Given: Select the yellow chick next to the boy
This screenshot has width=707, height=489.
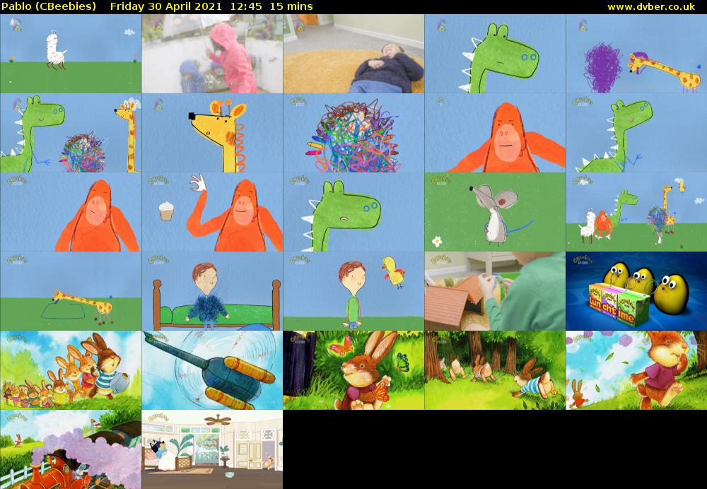Looking at the screenshot, I should click(x=394, y=272).
